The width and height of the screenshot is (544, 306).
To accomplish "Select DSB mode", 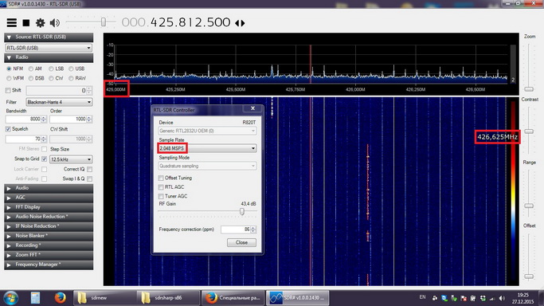I will 31,78.
